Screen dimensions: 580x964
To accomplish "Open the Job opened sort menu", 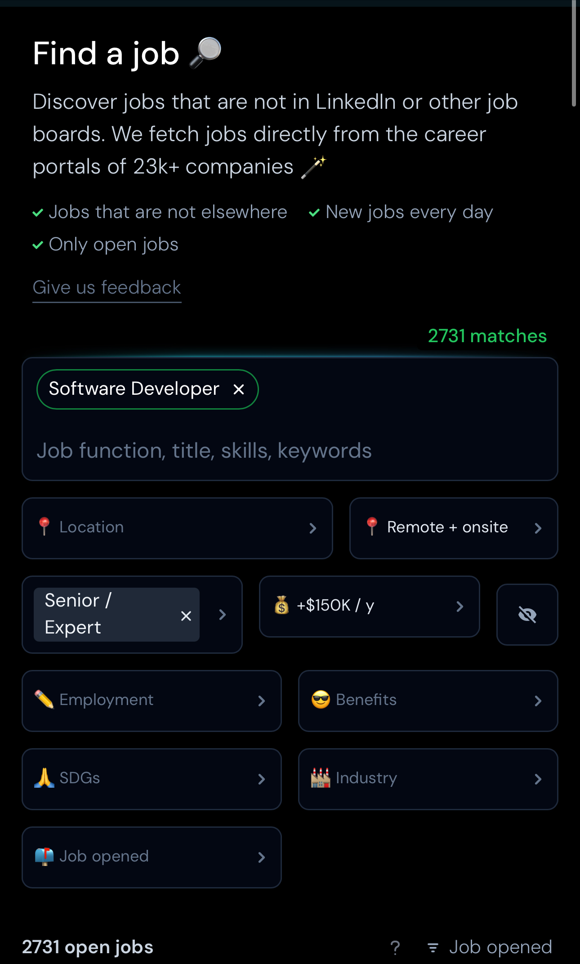I will click(490, 948).
